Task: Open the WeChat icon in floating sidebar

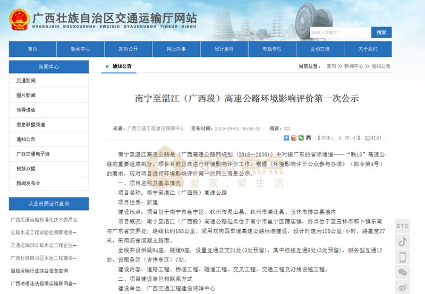Action: tap(403, 273)
